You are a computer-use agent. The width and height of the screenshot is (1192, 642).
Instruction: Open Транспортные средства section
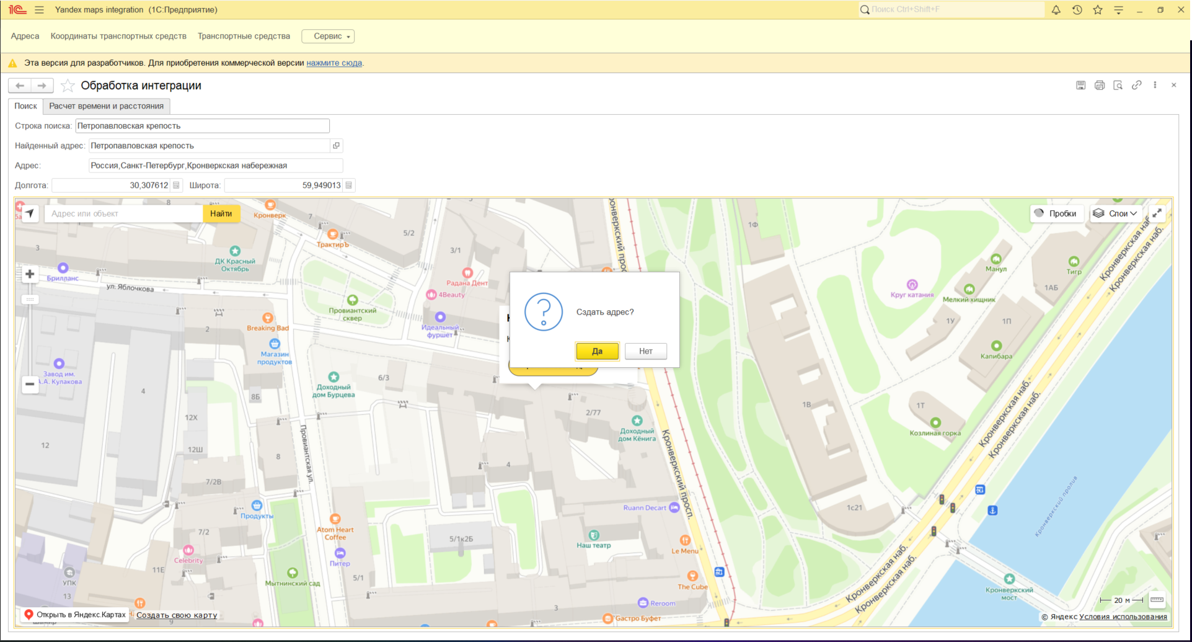[244, 36]
